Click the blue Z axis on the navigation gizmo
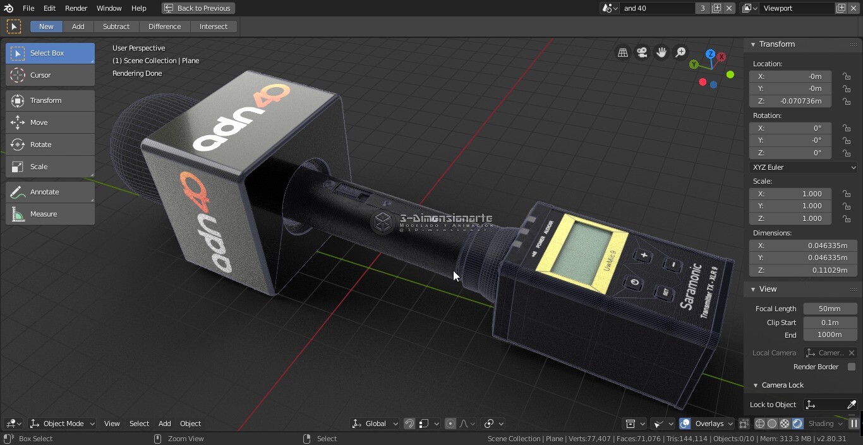 pyautogui.click(x=711, y=55)
